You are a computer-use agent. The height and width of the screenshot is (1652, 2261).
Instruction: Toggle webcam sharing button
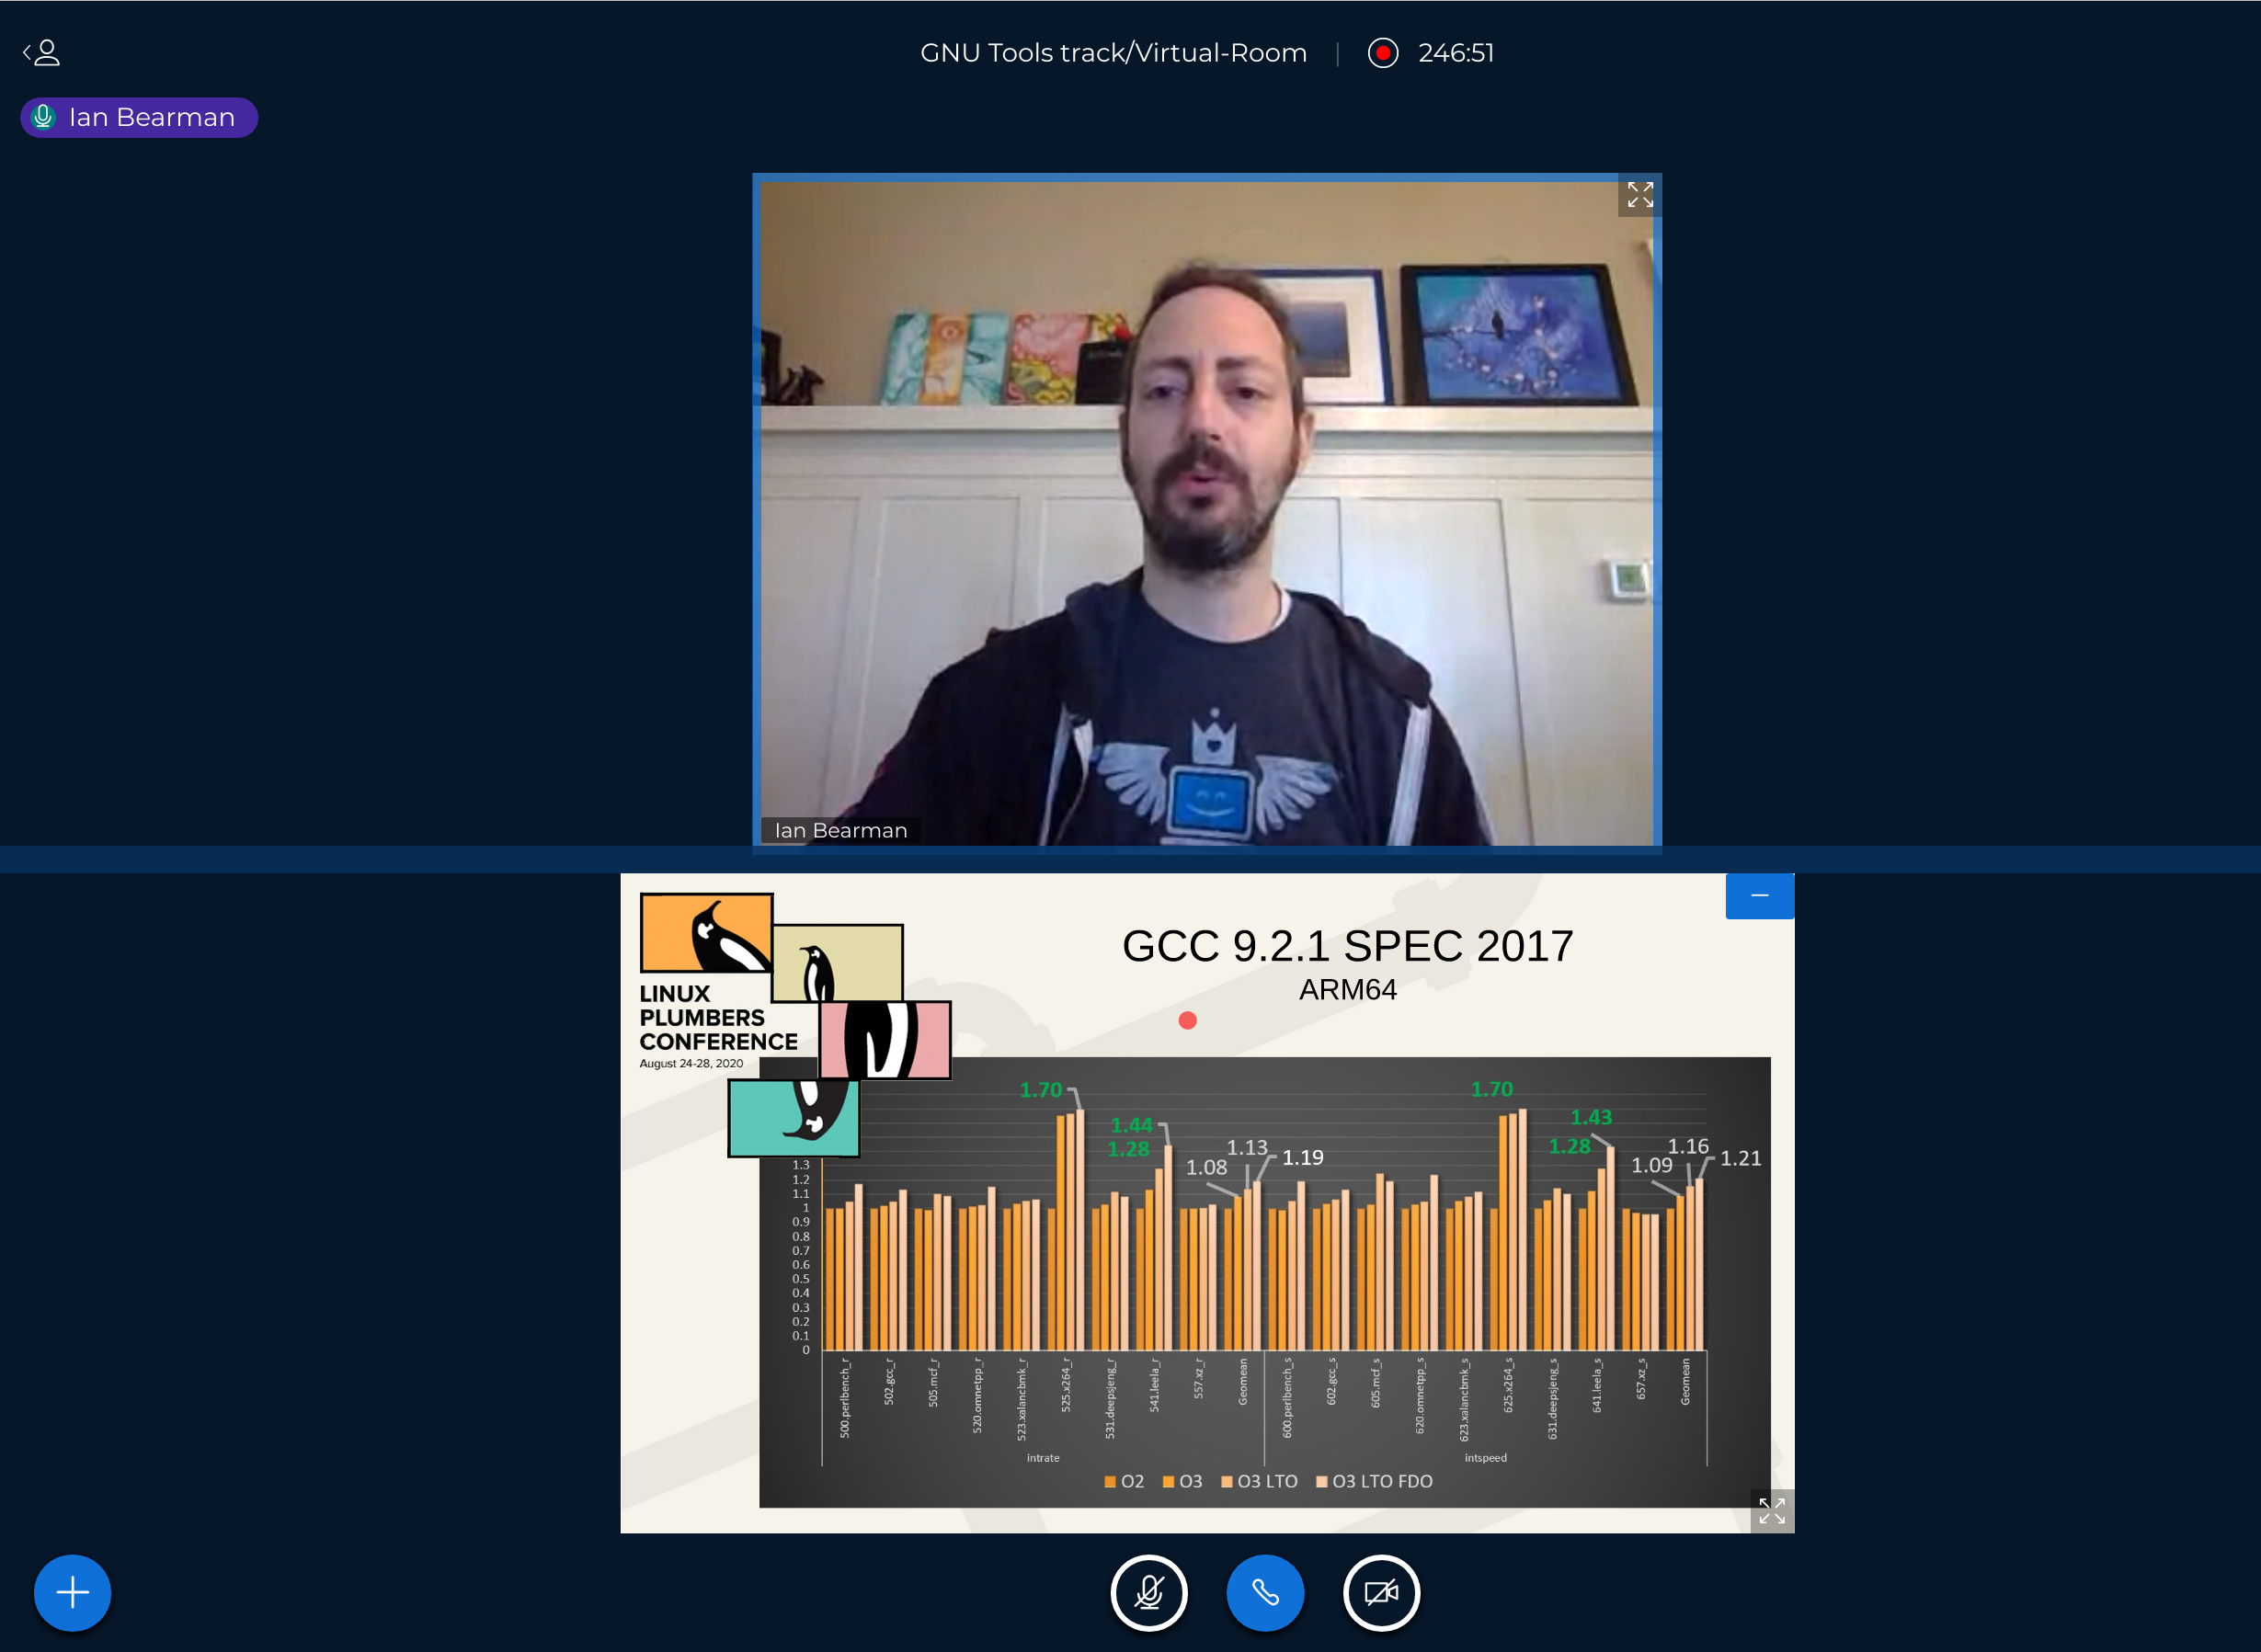click(x=1381, y=1592)
